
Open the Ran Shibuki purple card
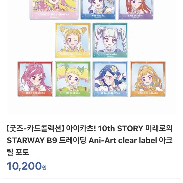pyautogui.click(x=136, y=9)
